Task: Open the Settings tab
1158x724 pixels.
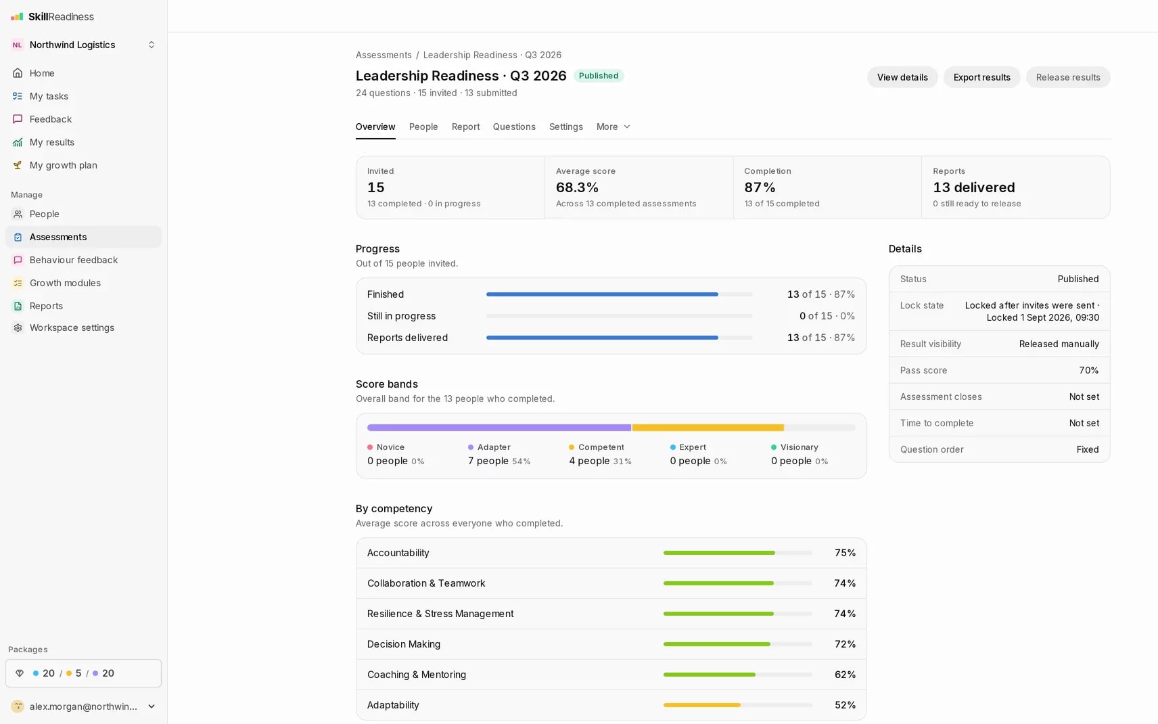Action: click(566, 127)
